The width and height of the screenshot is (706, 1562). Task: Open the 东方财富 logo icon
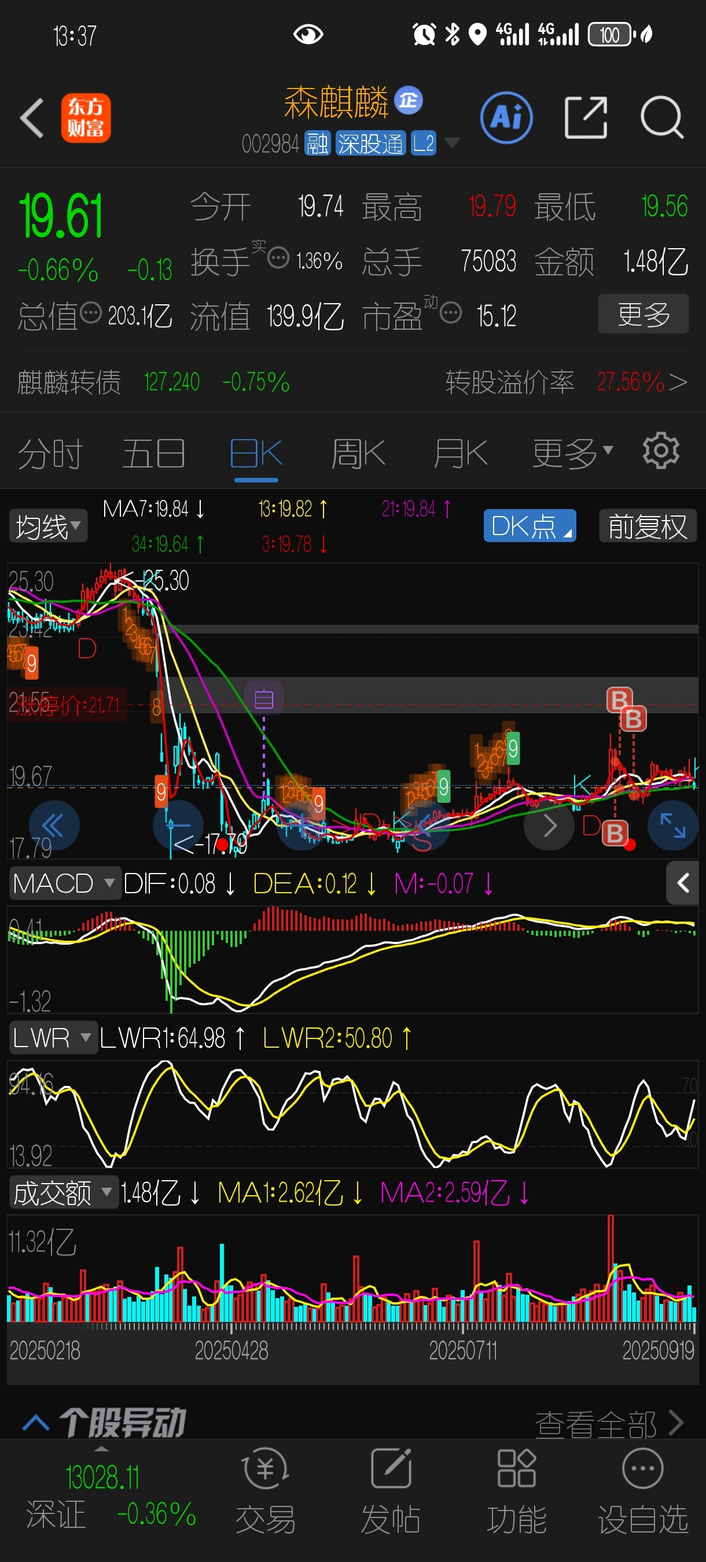pyautogui.click(x=86, y=117)
